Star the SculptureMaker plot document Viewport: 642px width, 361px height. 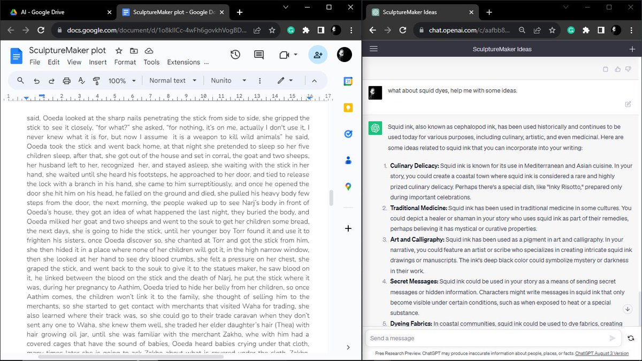pos(119,51)
